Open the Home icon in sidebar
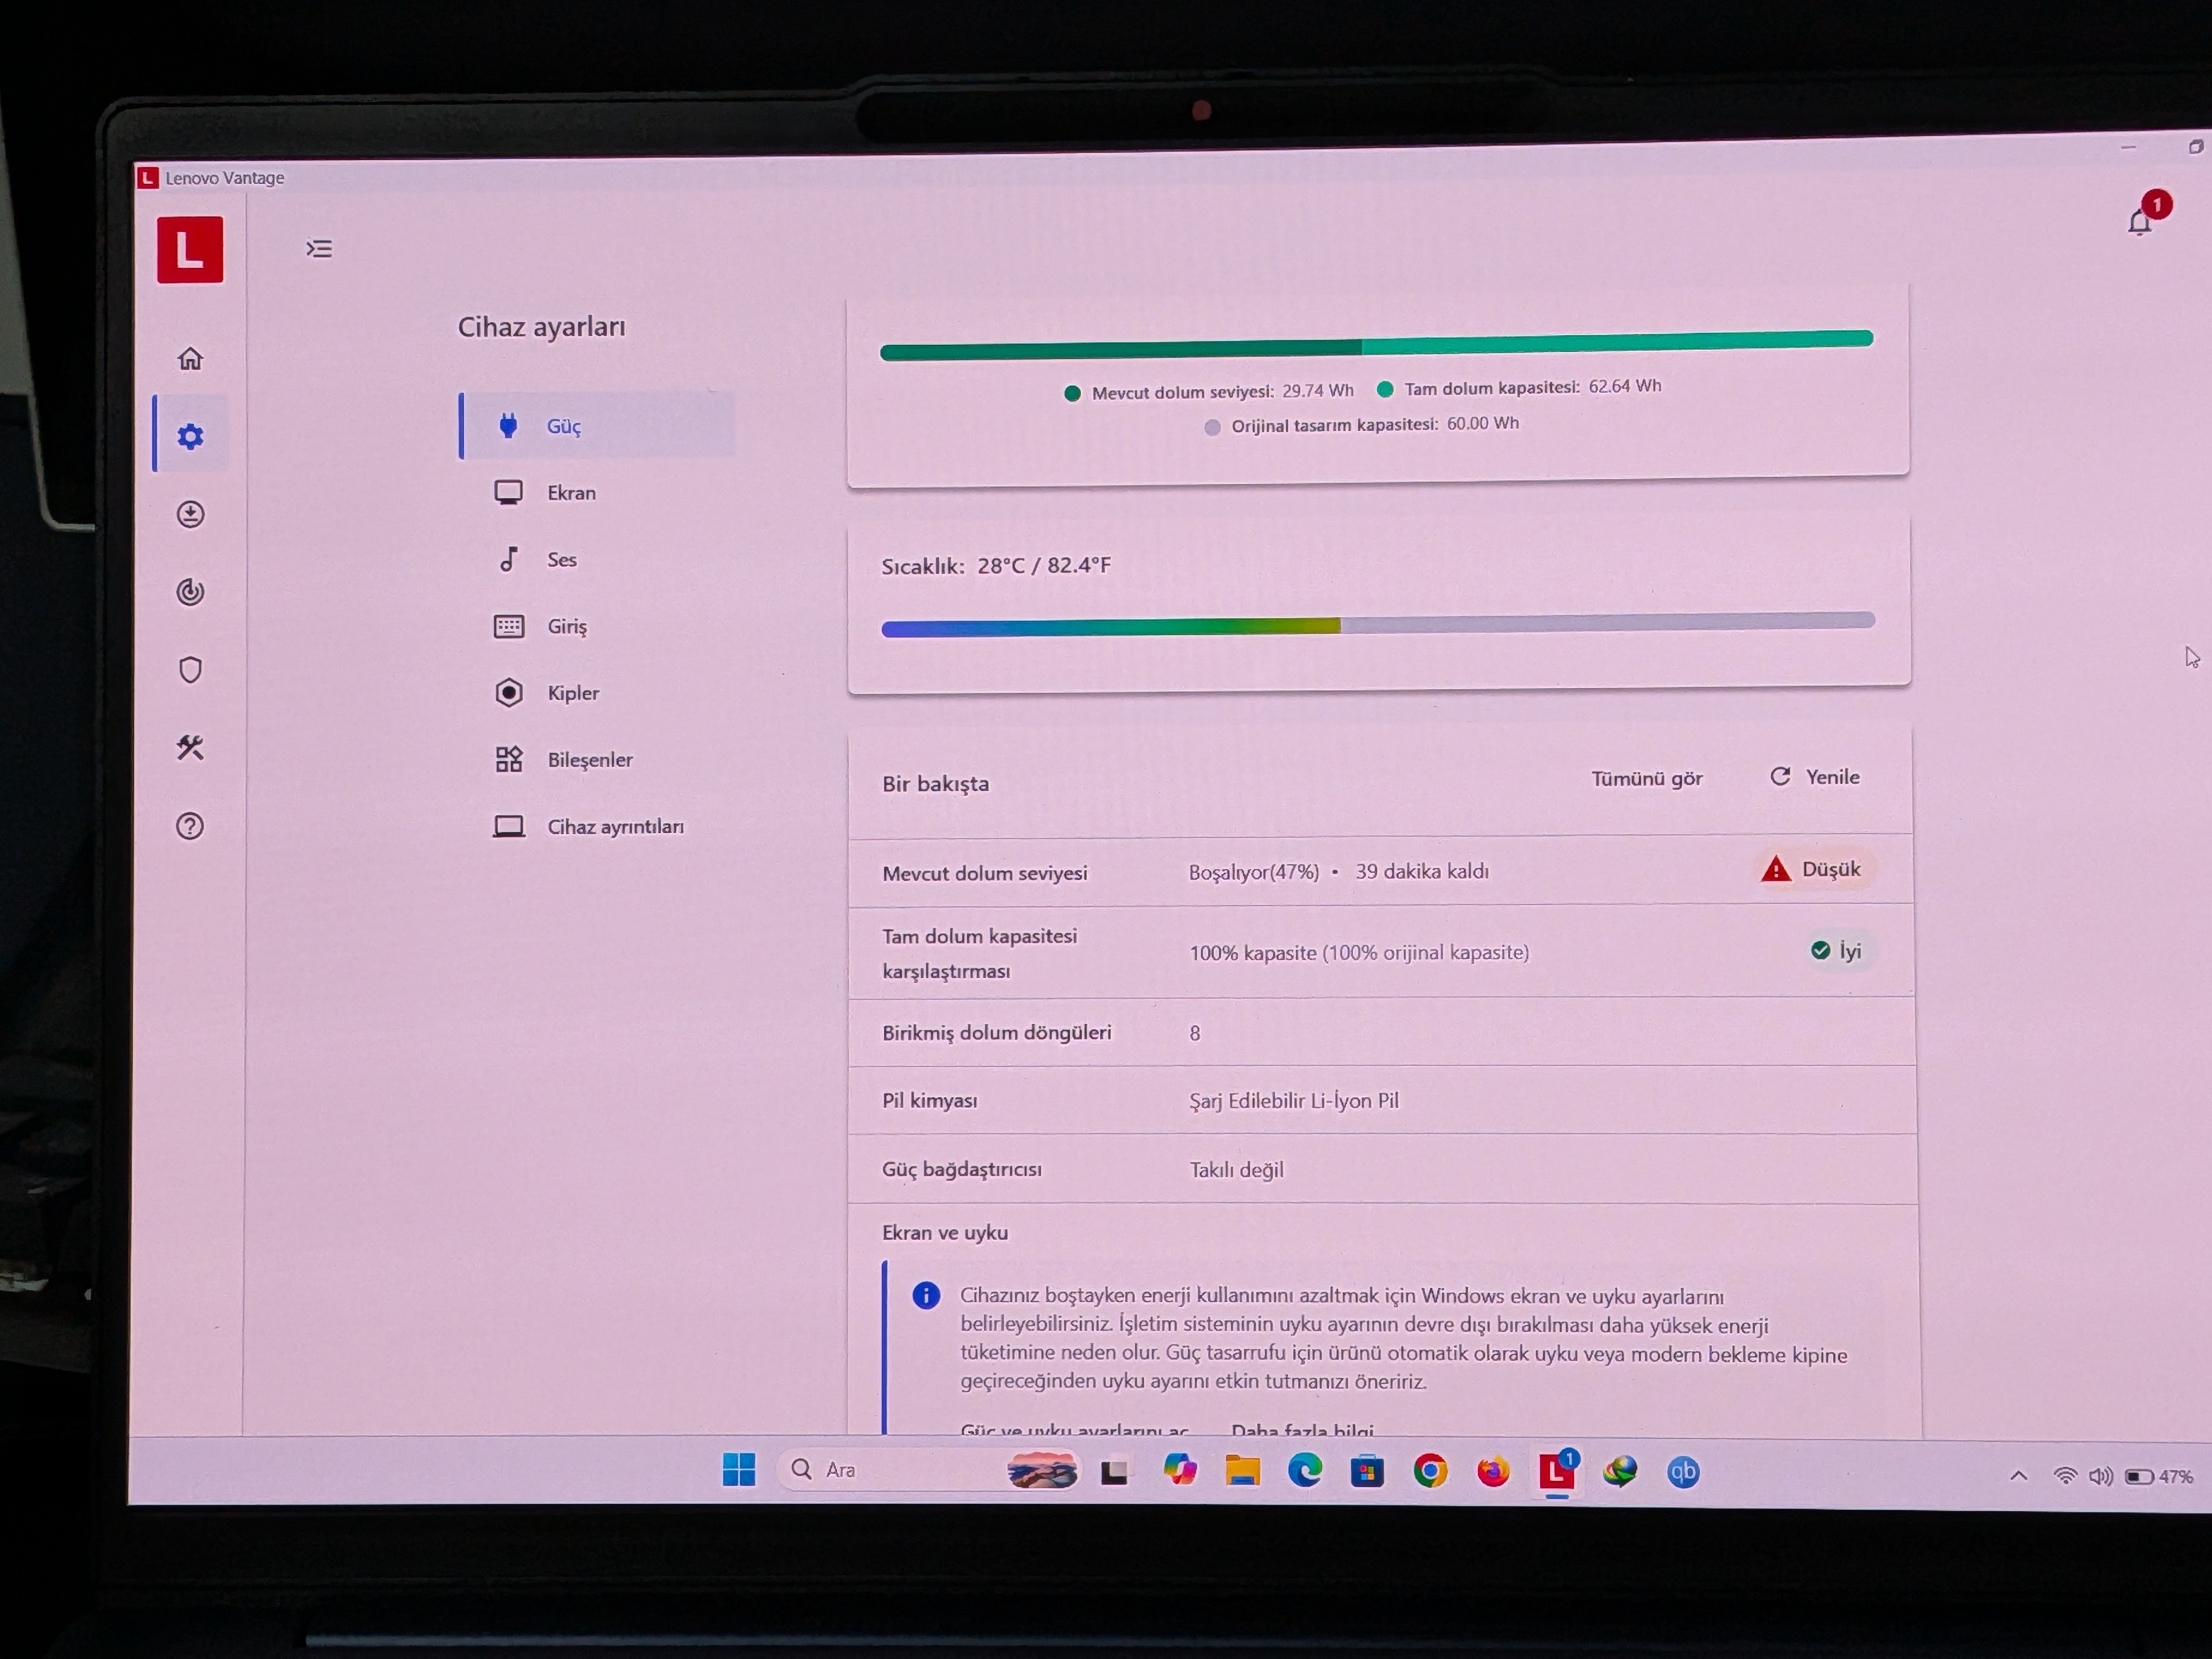 [190, 358]
